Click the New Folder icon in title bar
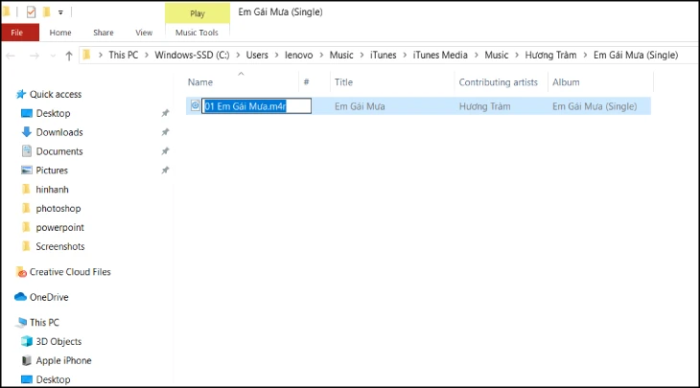The image size is (700, 388). (x=46, y=12)
